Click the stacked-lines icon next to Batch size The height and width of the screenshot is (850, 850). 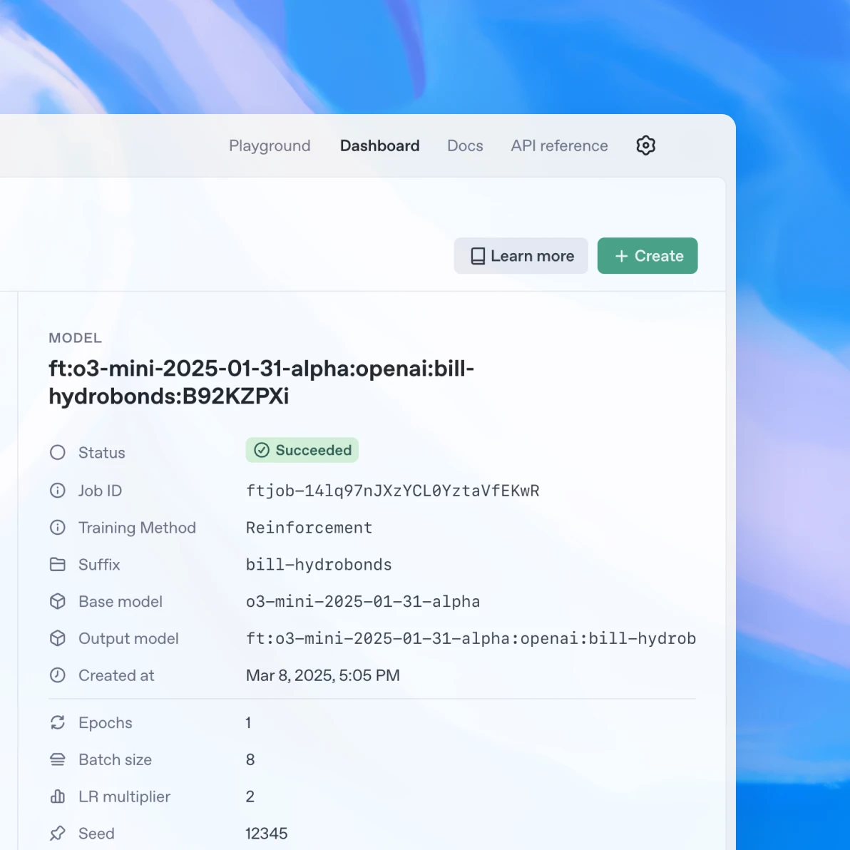[x=57, y=759]
